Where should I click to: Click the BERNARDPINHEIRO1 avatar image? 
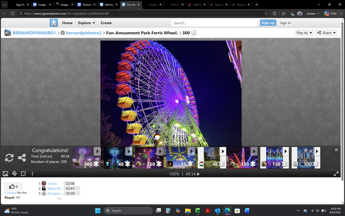click(8, 33)
